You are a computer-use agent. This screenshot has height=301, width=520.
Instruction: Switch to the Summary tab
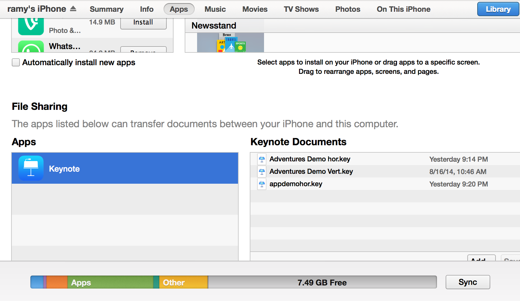107,9
